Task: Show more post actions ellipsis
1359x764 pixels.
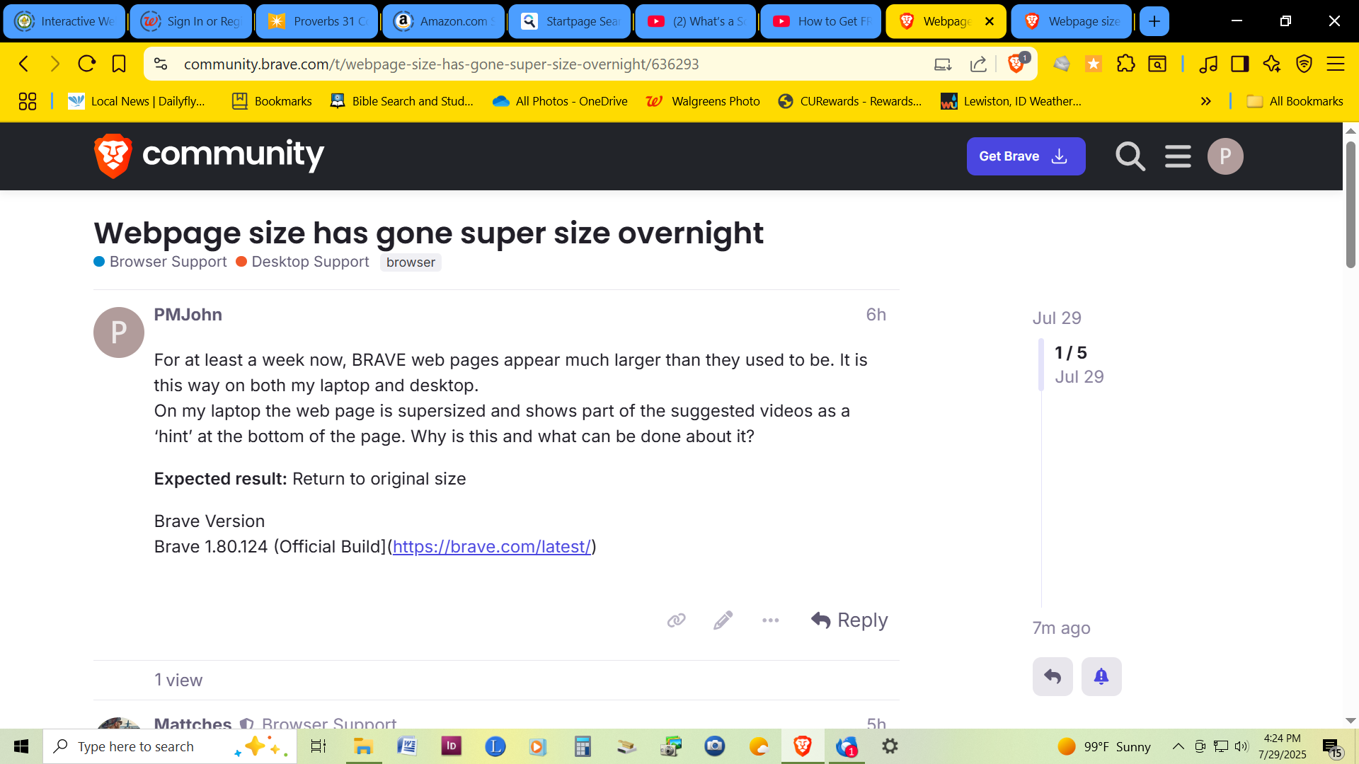Action: click(x=770, y=620)
